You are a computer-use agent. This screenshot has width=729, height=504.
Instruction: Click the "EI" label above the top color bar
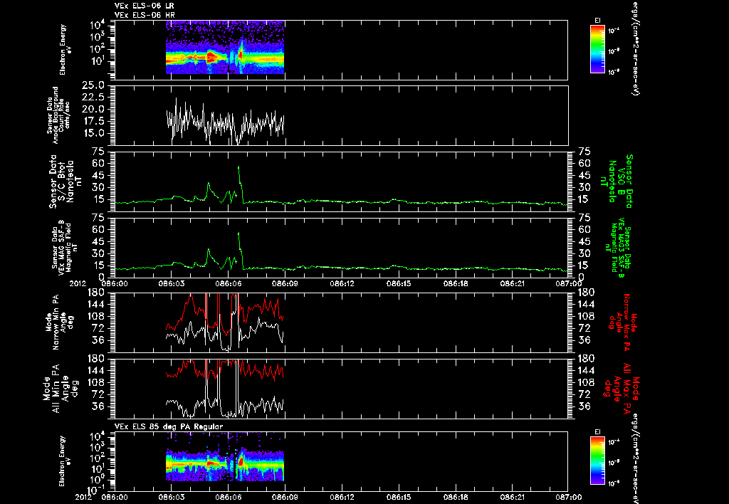tap(597, 21)
